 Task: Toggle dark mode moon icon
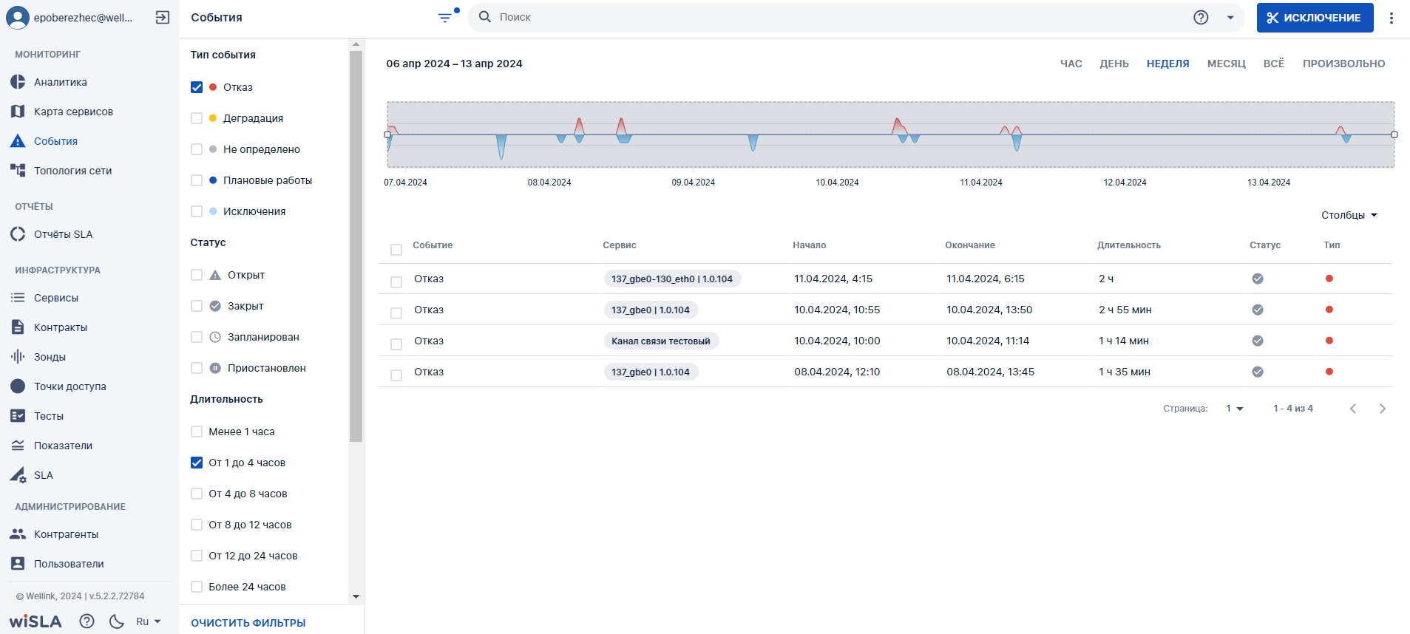click(117, 621)
